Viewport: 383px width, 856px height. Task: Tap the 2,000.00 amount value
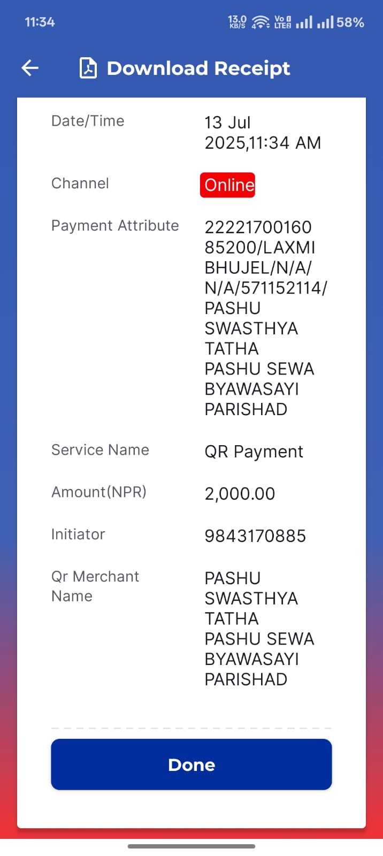[x=240, y=493]
